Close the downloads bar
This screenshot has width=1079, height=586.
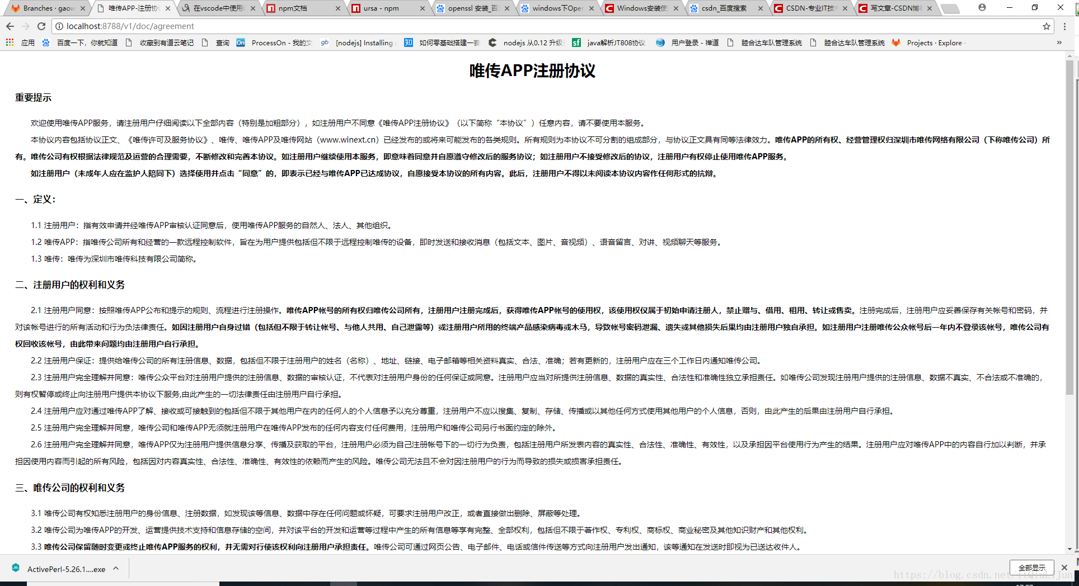[x=1064, y=568]
